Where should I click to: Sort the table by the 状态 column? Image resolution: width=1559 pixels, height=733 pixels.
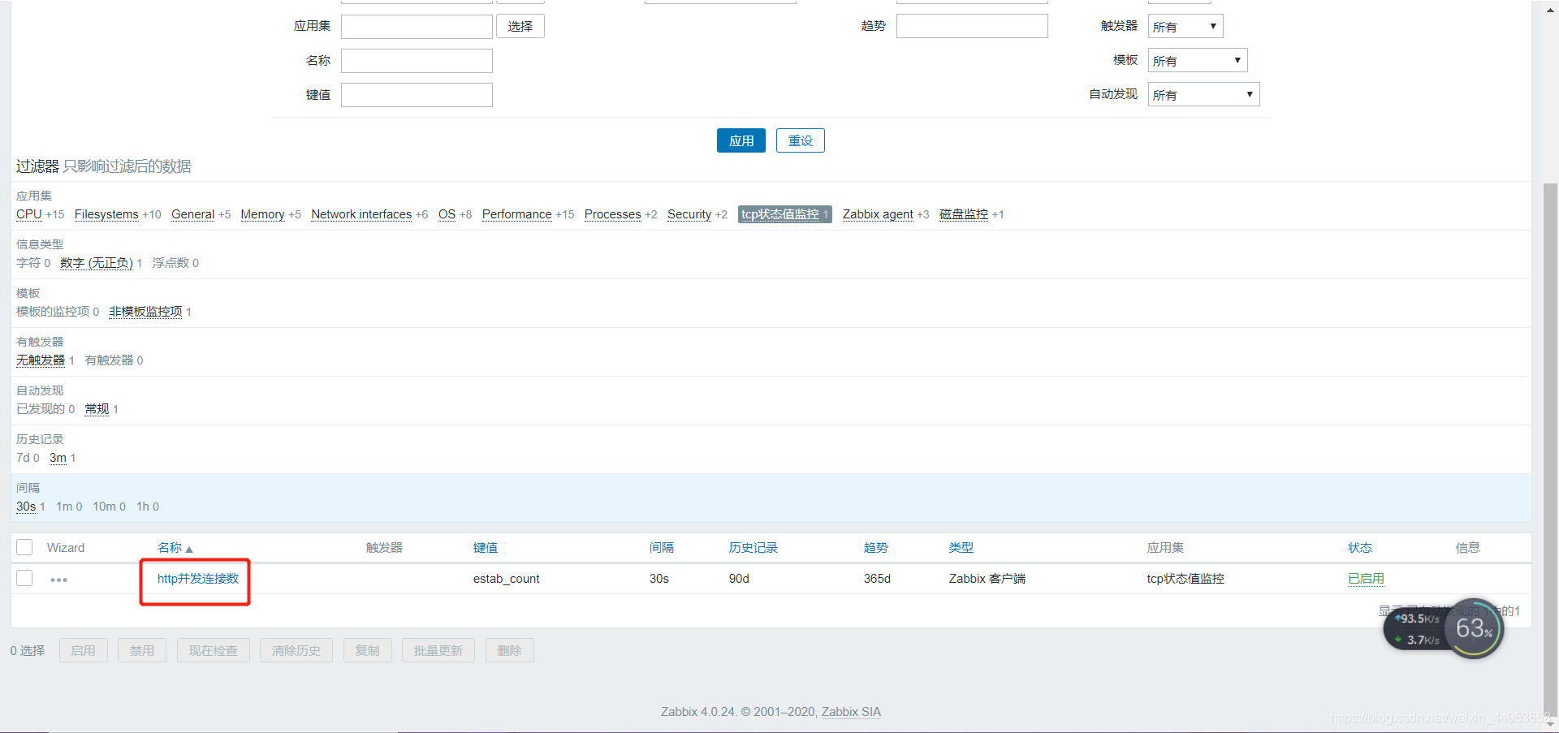1360,548
